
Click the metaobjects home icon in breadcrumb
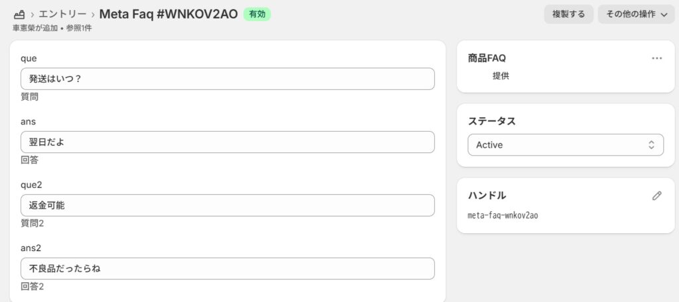19,15
